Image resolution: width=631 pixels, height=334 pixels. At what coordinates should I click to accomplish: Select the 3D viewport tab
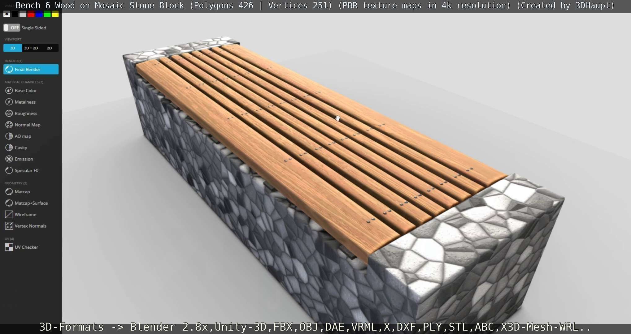[x=13, y=48]
